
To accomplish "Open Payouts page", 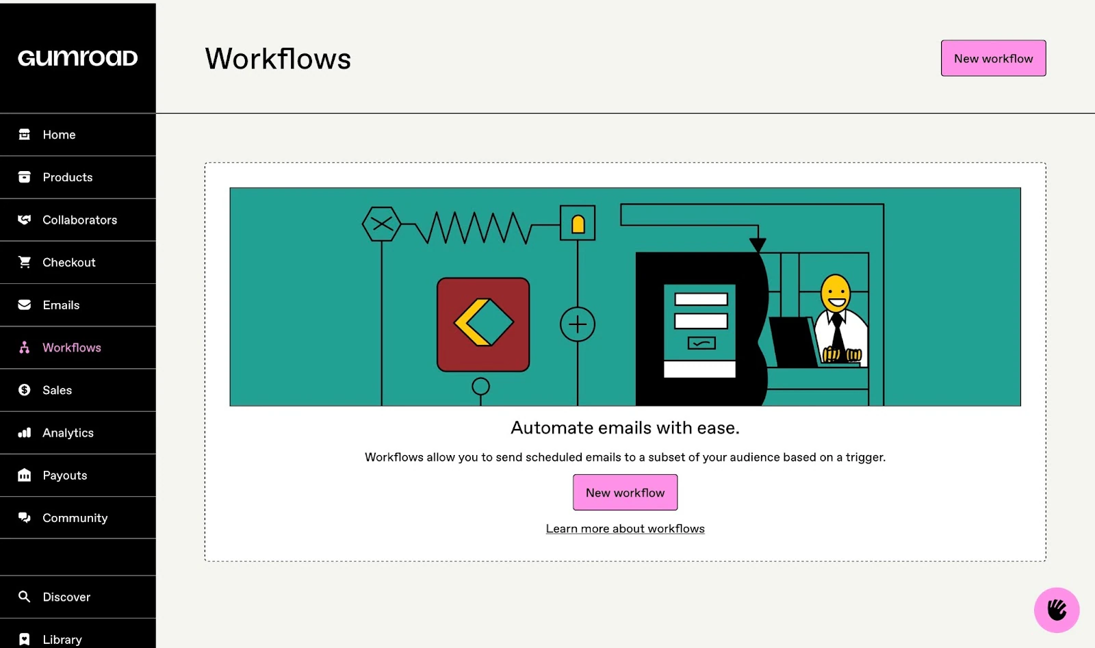I will click(x=78, y=475).
